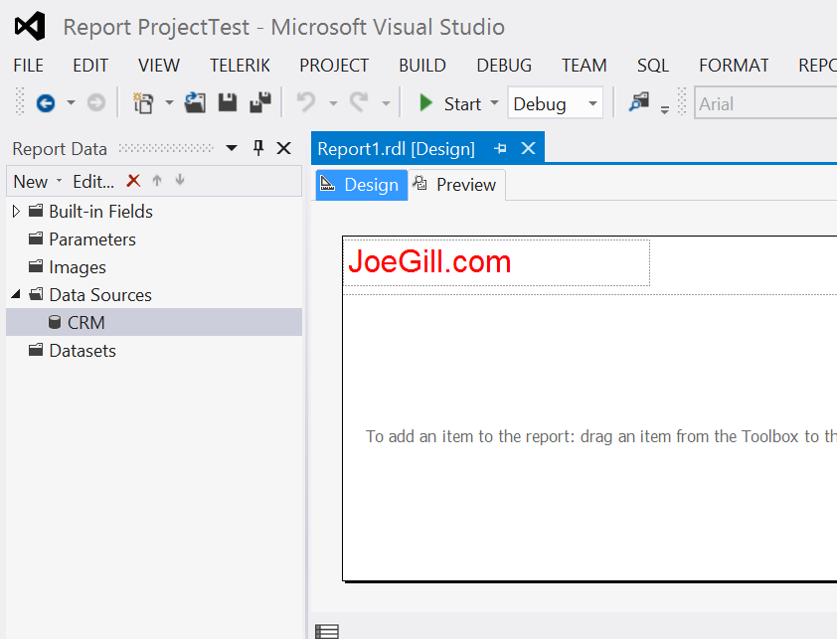Collapse the Data Sources node
Viewport: 837px width, 639px height.
16,294
